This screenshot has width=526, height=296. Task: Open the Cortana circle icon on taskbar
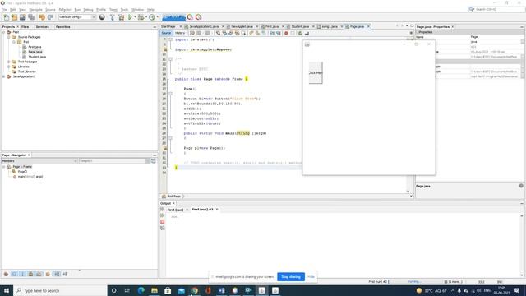click(113, 290)
